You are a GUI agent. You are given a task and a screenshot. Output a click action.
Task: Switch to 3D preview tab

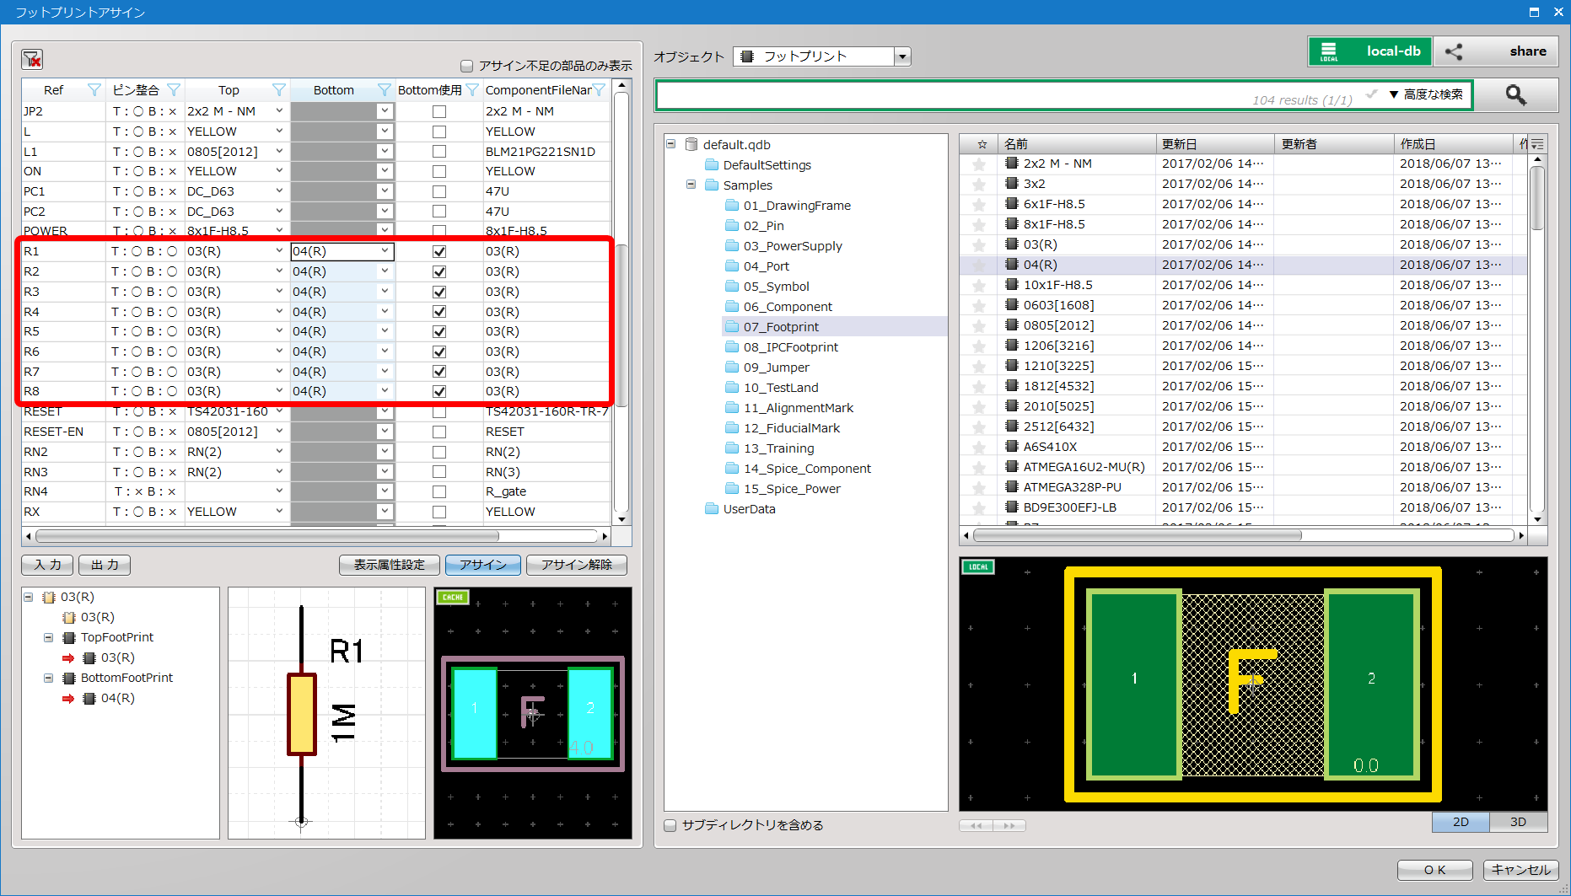point(1517,822)
